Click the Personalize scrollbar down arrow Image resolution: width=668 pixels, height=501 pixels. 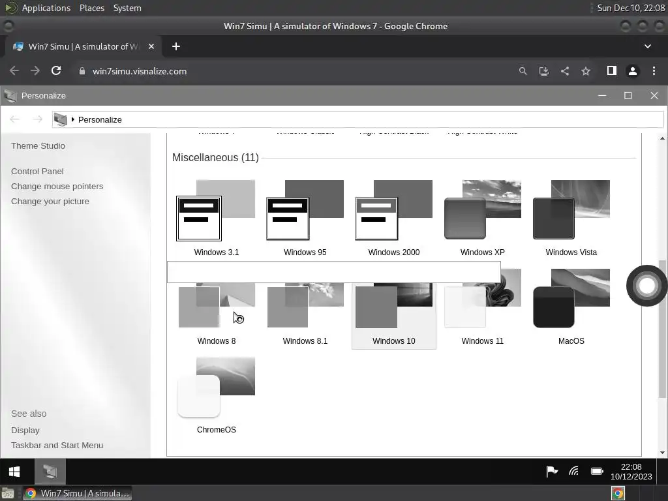click(x=663, y=453)
